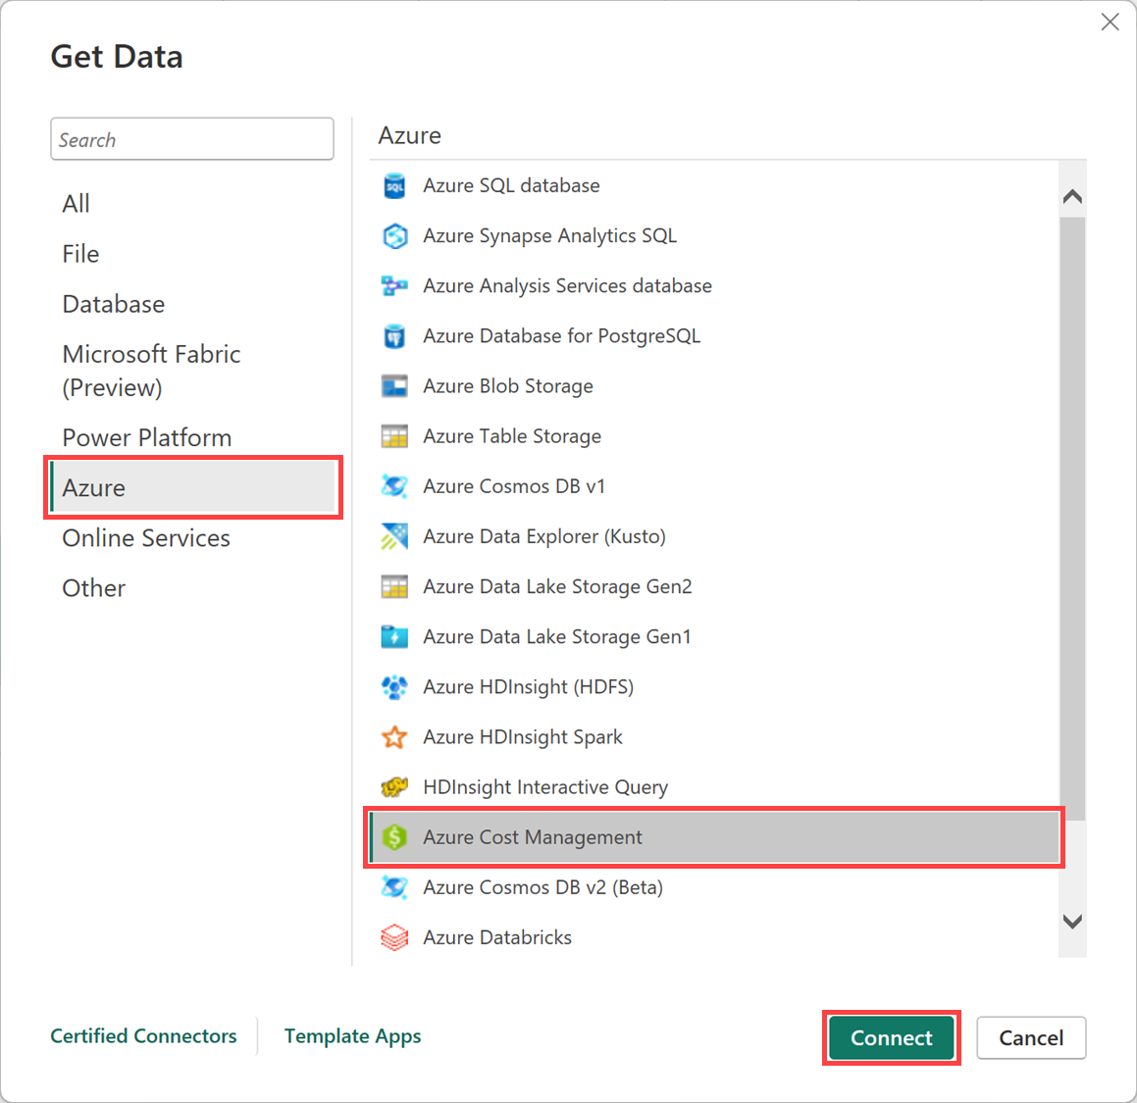
Task: Open the Template Apps link
Action: (352, 1036)
